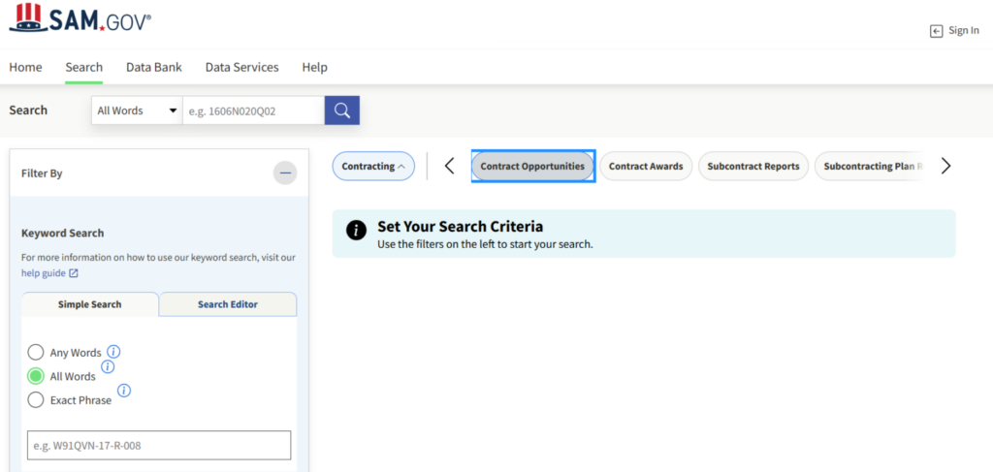Open the Search menu item
Screen dimensions: 993x472
[x=84, y=67]
